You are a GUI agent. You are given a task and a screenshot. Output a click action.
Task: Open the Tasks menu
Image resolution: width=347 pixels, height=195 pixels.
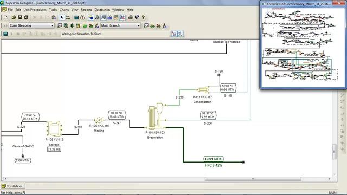[53, 10]
